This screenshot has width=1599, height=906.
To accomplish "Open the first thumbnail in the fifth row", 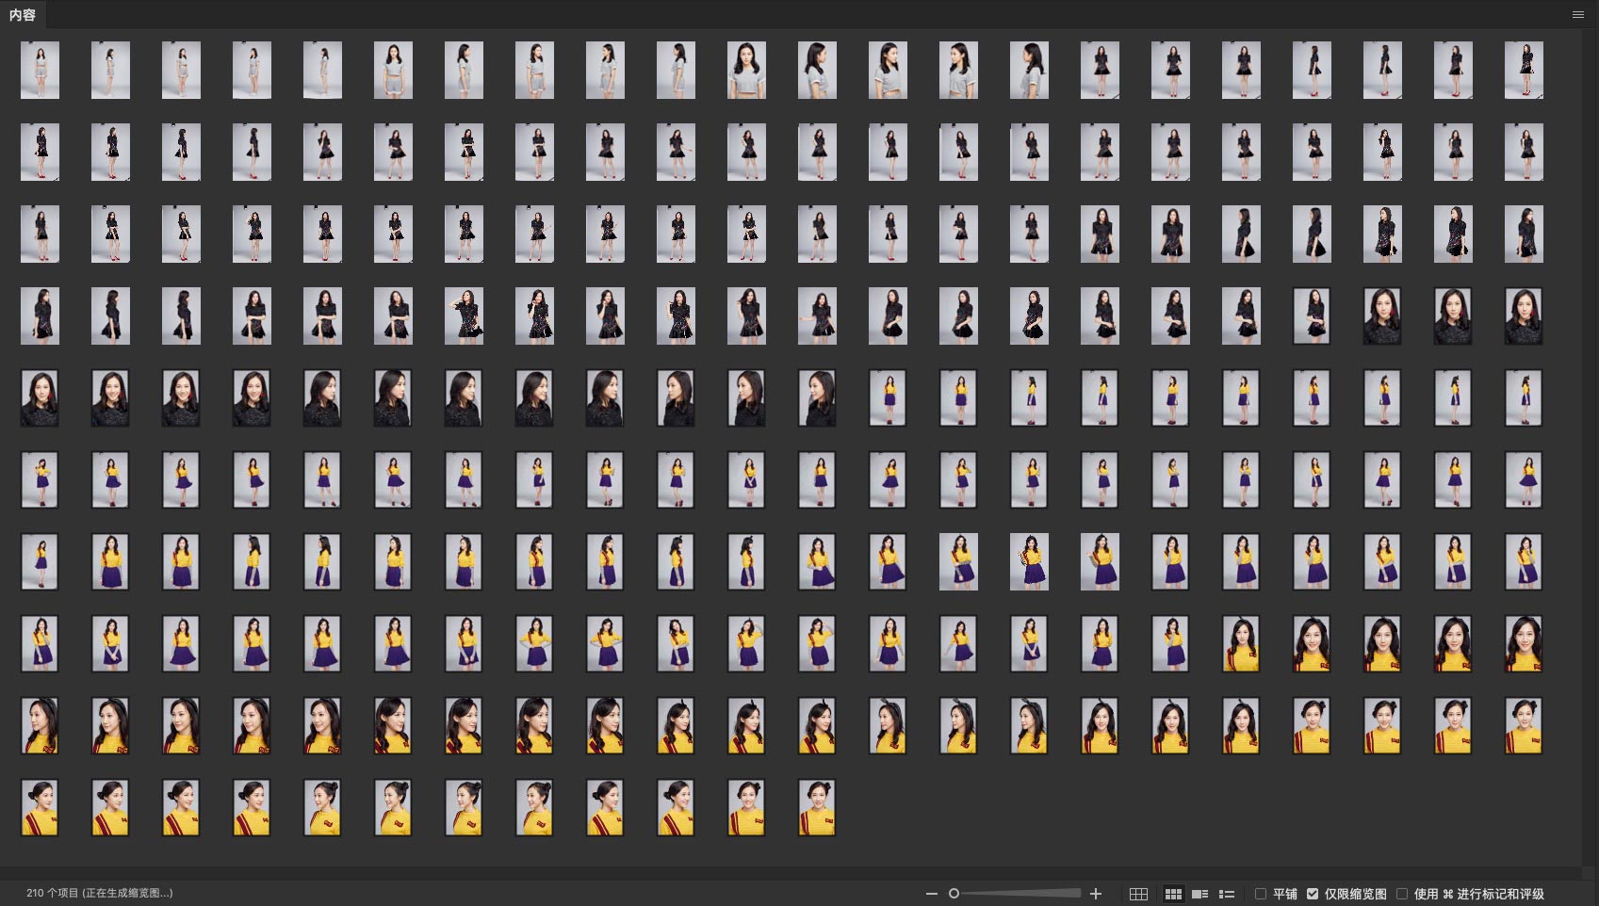I will click(x=40, y=397).
